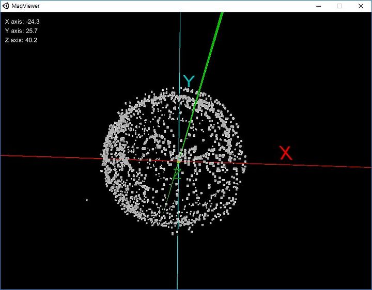Minimize the MagViewer window
This screenshot has height=290, width=372.
click(x=319, y=6)
